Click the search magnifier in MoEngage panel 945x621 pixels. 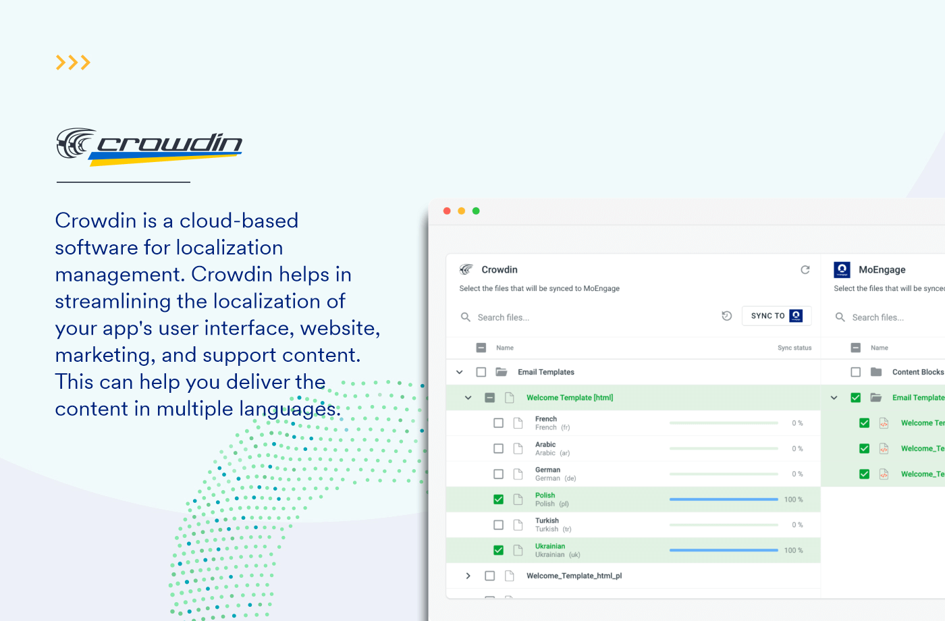[840, 317]
